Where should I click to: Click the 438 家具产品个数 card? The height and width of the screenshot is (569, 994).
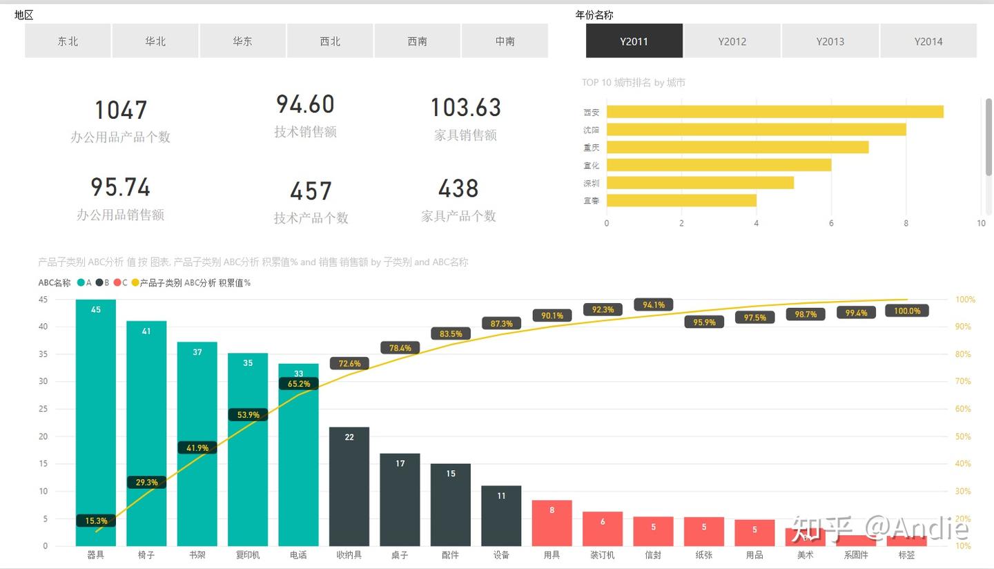coord(458,199)
